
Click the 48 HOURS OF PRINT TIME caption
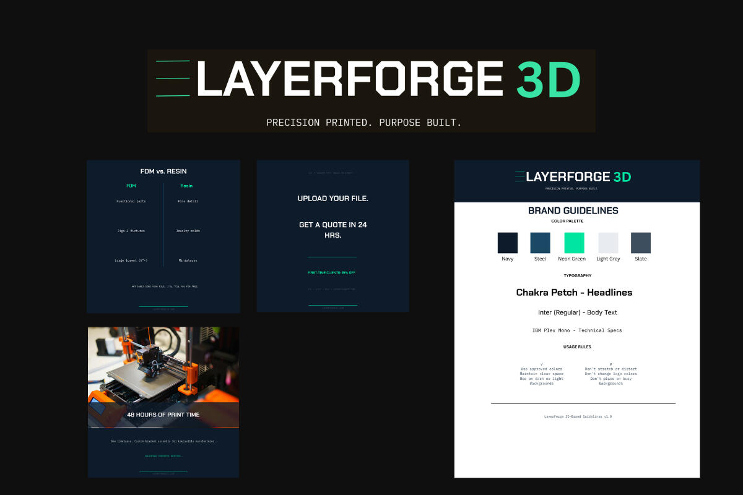click(x=163, y=415)
